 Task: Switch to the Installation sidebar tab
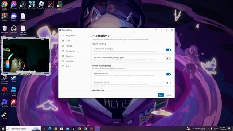click(x=74, y=61)
